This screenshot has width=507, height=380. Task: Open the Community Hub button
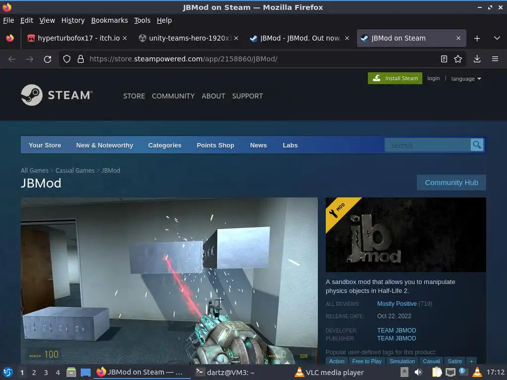tap(452, 183)
